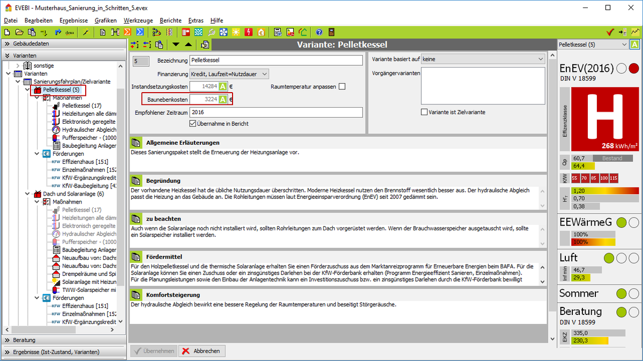Click the zu beachten section icon
This screenshot has height=361, width=643.
[x=137, y=219]
